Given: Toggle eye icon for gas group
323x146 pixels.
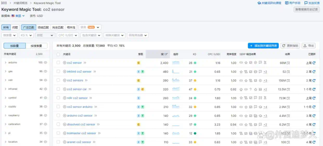Looking at the screenshot, I should tap(46, 71).
